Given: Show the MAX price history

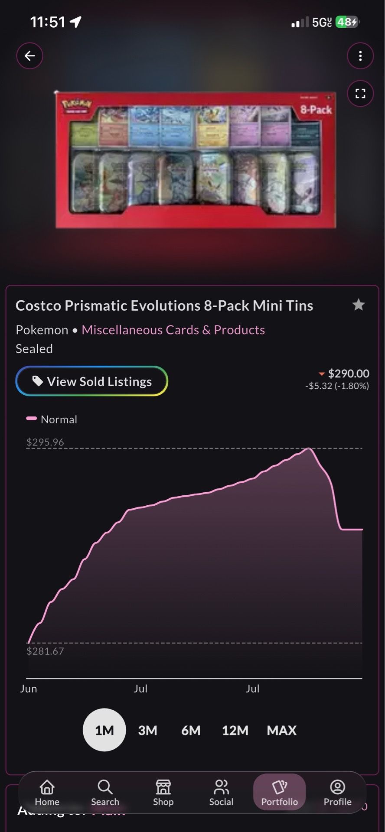Looking at the screenshot, I should pos(282,730).
